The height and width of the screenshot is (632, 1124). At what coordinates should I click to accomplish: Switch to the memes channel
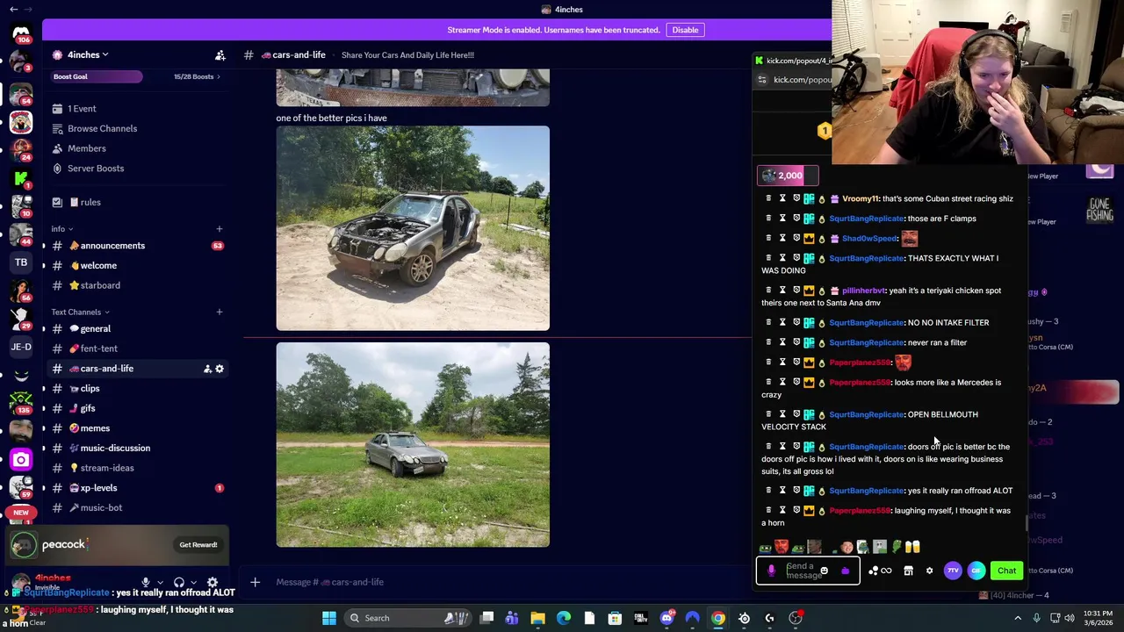(136, 428)
